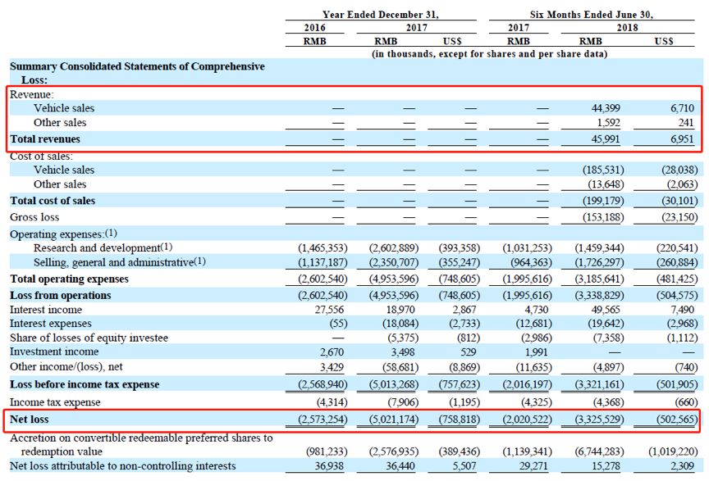Select the 'Summary Consolidated Statements of Comprehensive' heading

138,66
